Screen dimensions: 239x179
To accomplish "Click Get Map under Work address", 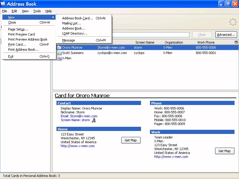I will pyautogui.click(x=225, y=151).
